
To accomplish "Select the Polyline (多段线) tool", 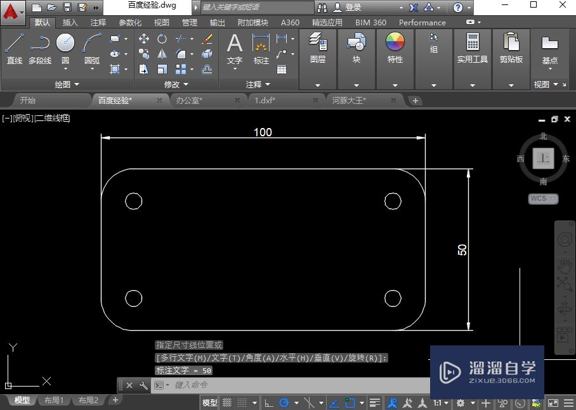I will point(40,44).
